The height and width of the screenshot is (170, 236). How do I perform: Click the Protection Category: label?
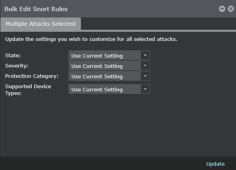[32, 76]
